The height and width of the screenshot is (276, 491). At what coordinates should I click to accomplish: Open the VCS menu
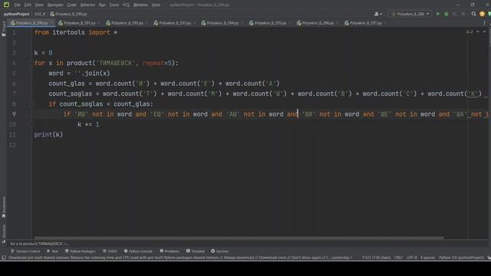pos(126,5)
